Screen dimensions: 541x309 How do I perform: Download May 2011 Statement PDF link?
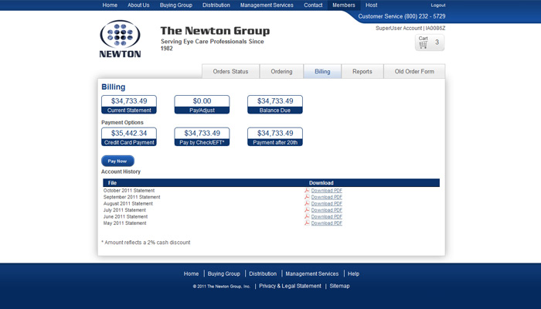[x=326, y=223]
